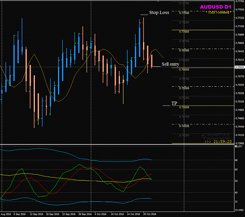Click the Aug 2016 date label
The width and height of the screenshot is (245, 217).
point(6,214)
